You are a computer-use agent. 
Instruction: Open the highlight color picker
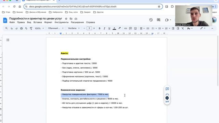tap(119, 28)
